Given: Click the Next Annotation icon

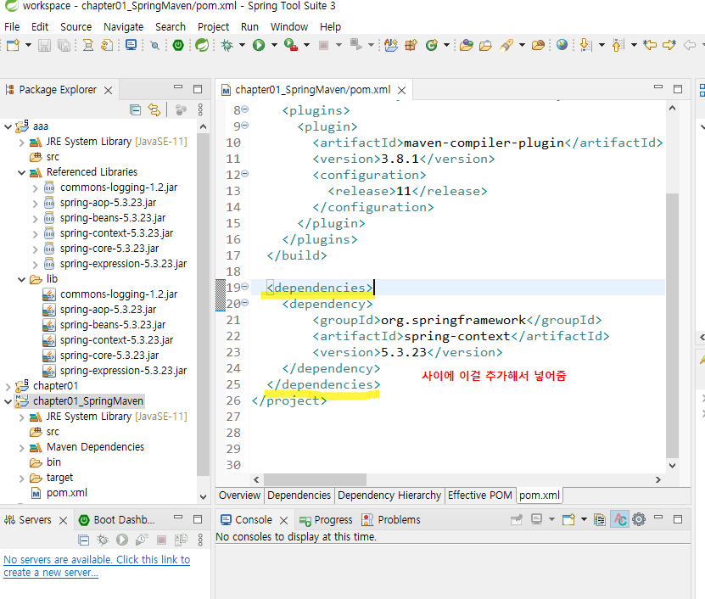Looking at the screenshot, I should (585, 45).
